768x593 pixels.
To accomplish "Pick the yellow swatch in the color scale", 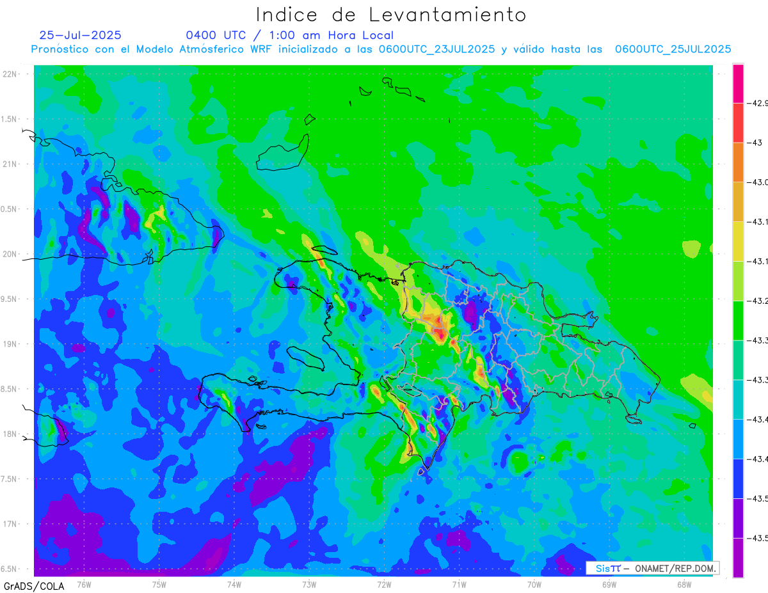I will tap(738, 241).
